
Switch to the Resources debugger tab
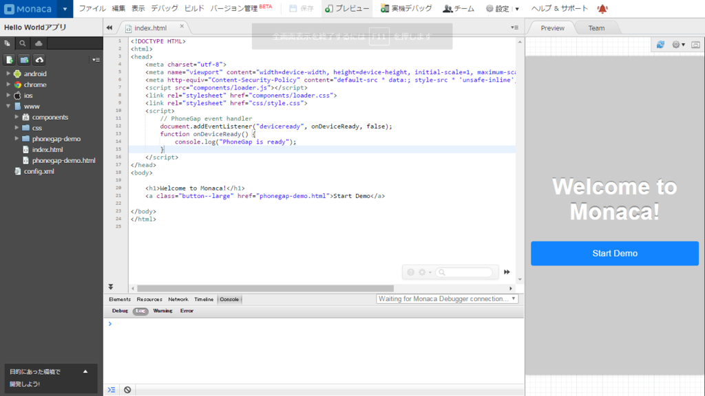pos(149,300)
